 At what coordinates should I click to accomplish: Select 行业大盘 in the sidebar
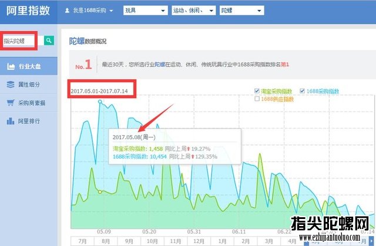[x=29, y=66]
